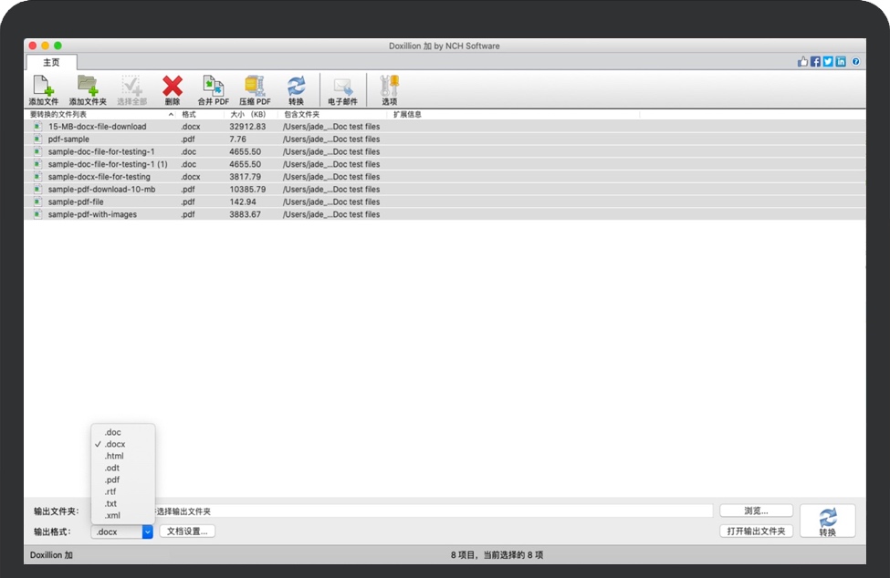Click the Add Folder (添加文件夹) icon

click(x=88, y=88)
